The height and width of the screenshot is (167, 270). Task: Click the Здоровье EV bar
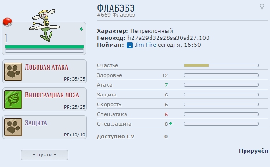[x=221, y=75]
